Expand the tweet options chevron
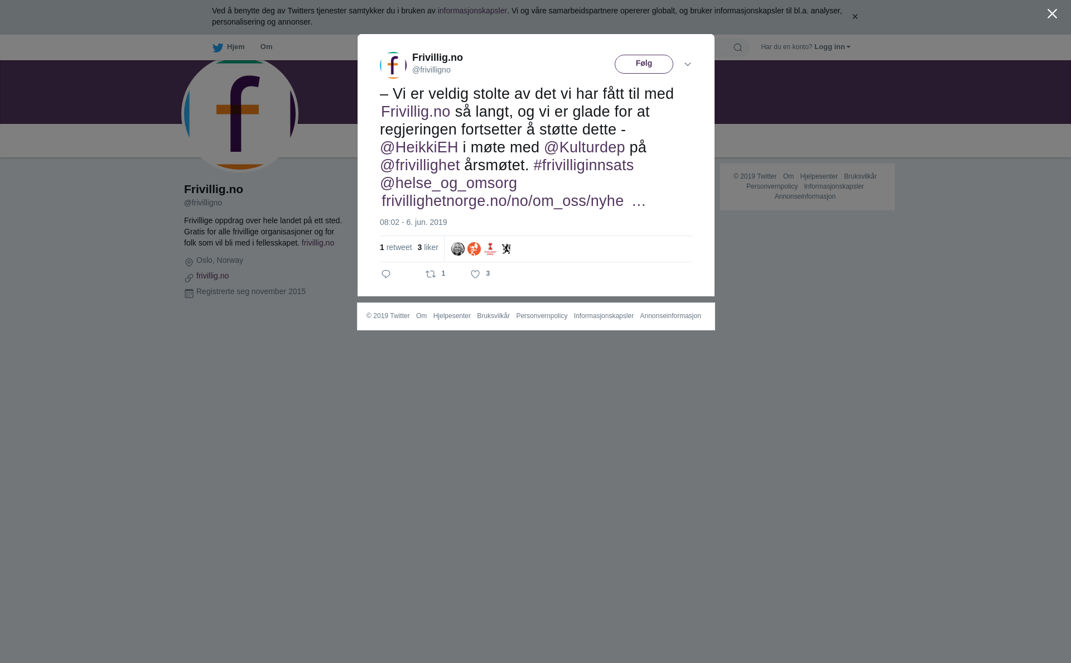1071x663 pixels. point(688,65)
